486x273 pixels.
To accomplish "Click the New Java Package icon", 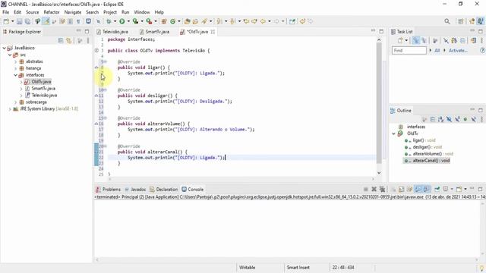I will 164,21.
